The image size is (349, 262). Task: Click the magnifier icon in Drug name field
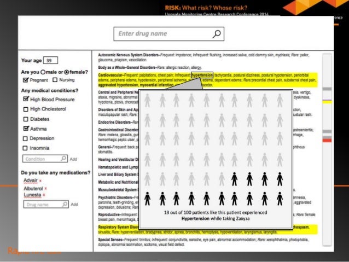(65, 204)
